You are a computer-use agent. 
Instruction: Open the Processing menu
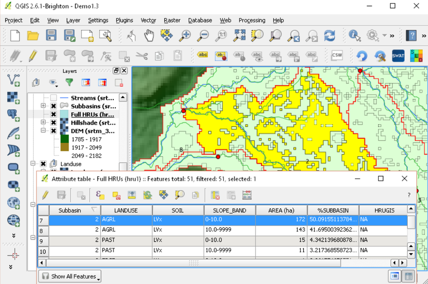click(252, 20)
